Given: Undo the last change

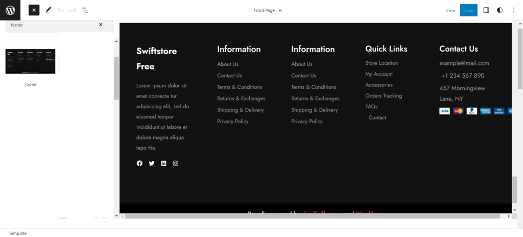Looking at the screenshot, I should tap(61, 10).
